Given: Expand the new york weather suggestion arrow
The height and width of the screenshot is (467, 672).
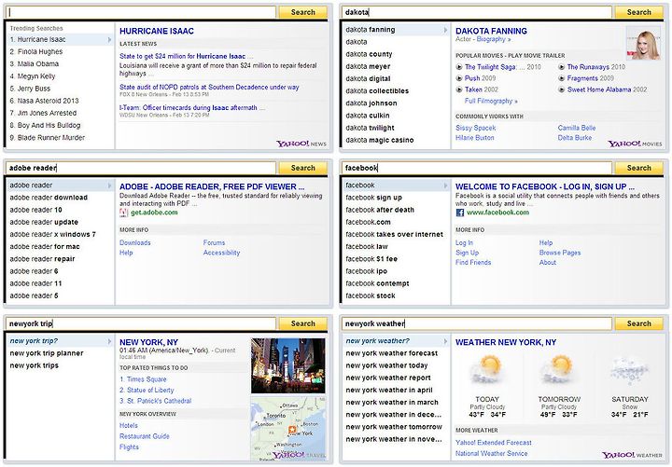Looking at the screenshot, I should tap(446, 341).
